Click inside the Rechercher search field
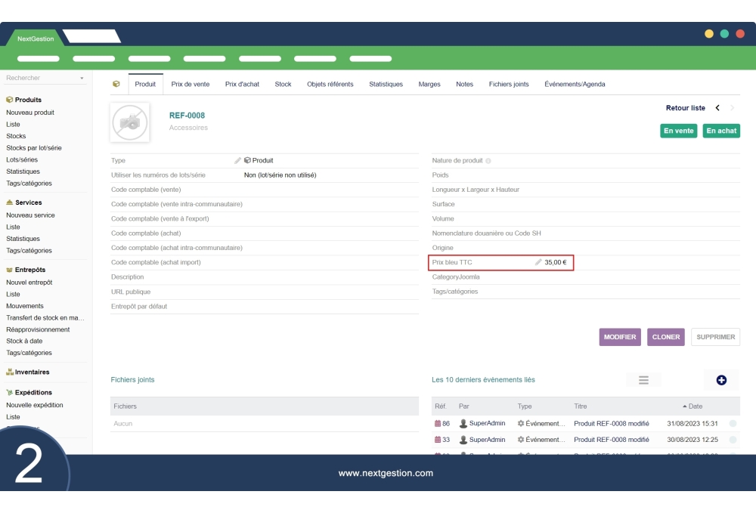The image size is (756, 513). (38, 78)
